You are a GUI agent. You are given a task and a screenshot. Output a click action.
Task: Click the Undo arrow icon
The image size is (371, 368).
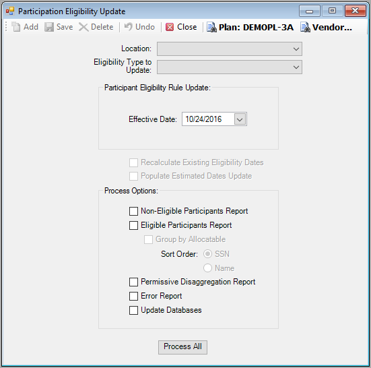[128, 26]
